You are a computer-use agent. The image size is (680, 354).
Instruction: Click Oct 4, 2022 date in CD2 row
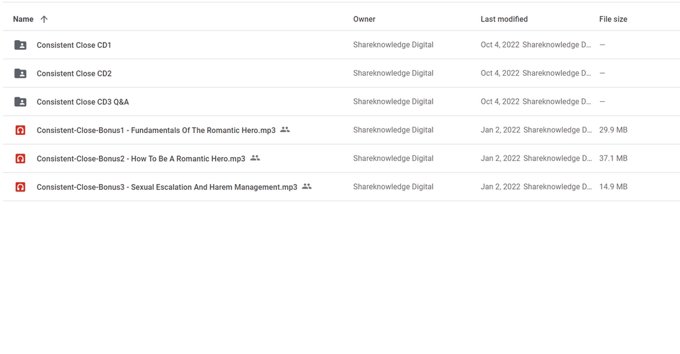[499, 73]
